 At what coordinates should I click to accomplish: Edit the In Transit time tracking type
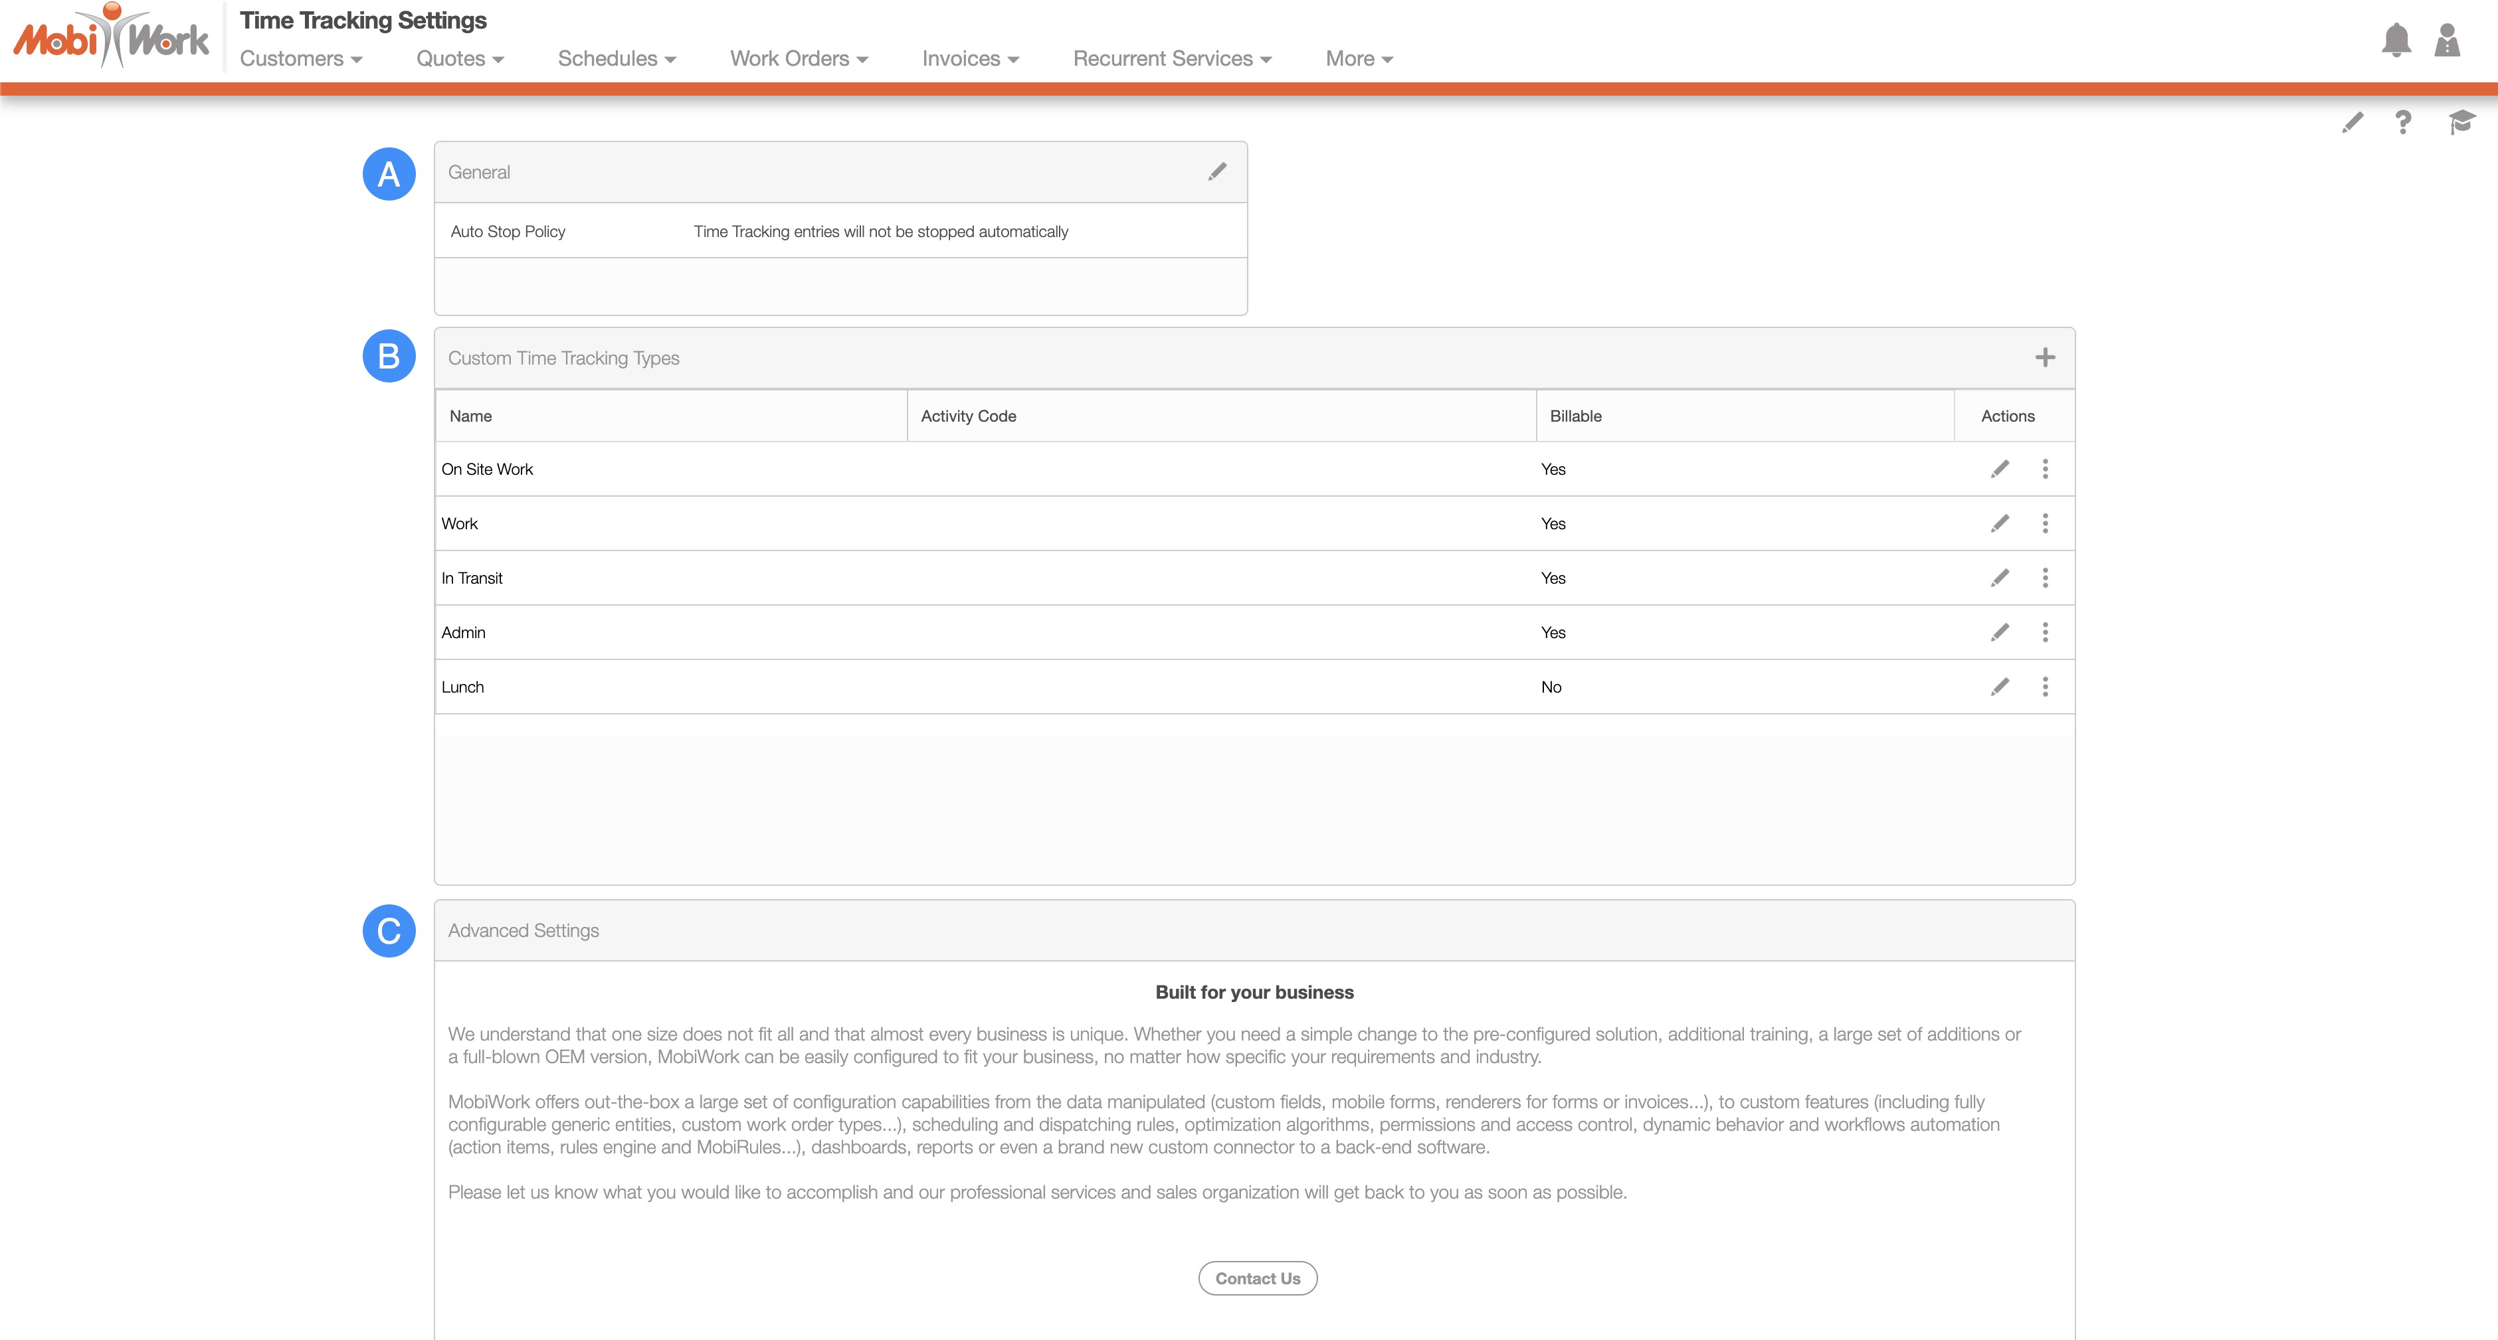click(x=2000, y=578)
